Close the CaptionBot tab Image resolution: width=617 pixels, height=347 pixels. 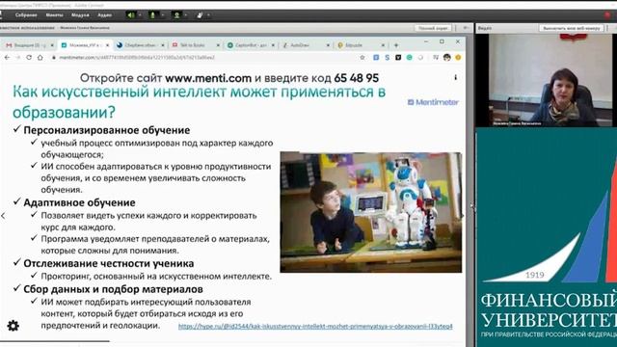click(273, 45)
